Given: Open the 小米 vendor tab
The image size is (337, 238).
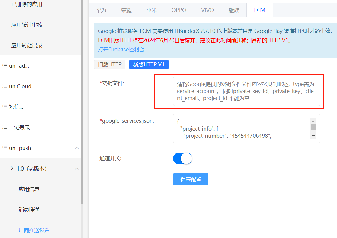Looking at the screenshot, I should click(x=151, y=10).
